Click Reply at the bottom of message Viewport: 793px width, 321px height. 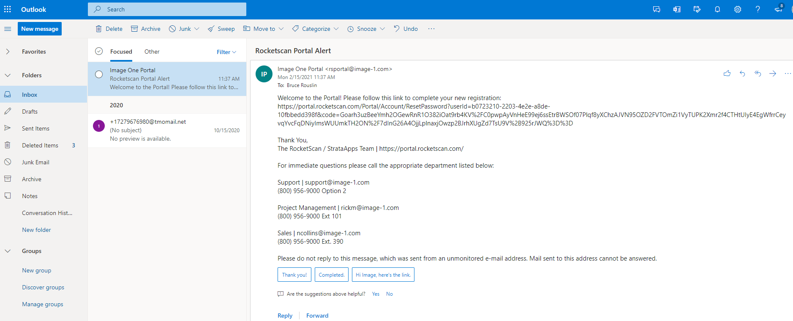pyautogui.click(x=285, y=316)
